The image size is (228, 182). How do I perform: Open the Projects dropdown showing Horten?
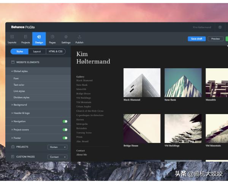57,147
